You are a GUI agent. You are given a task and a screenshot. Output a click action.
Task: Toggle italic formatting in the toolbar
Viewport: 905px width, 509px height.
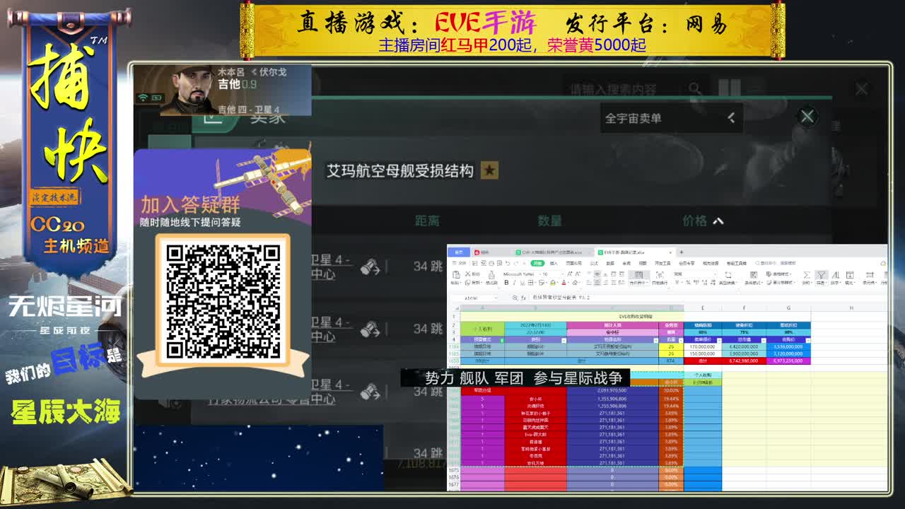coord(515,283)
